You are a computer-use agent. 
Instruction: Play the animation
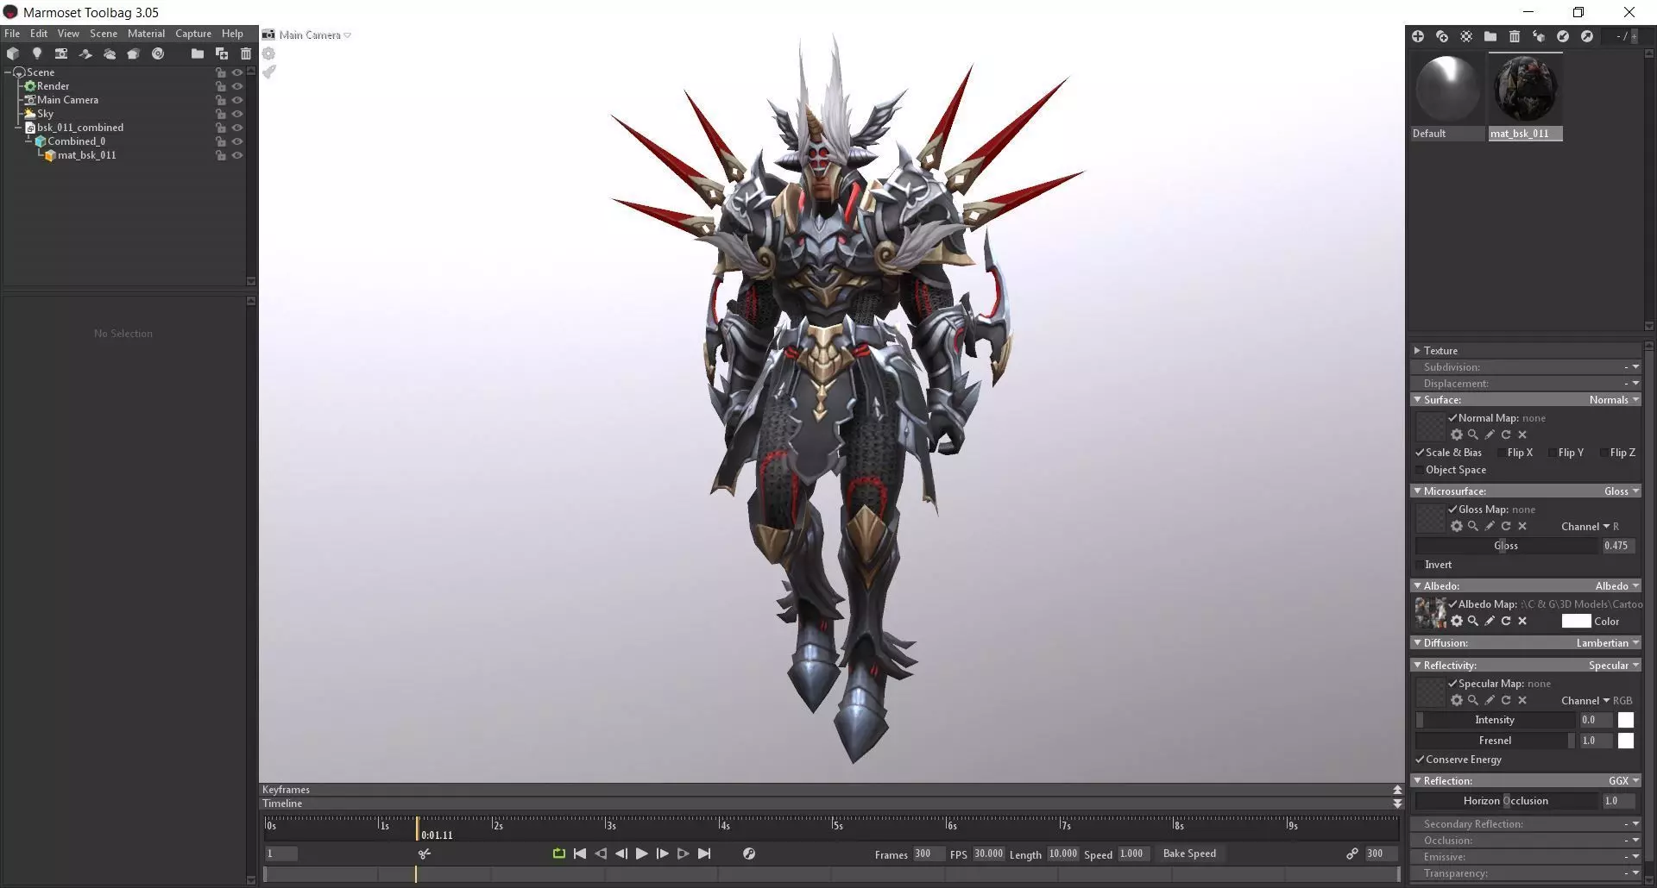642,854
